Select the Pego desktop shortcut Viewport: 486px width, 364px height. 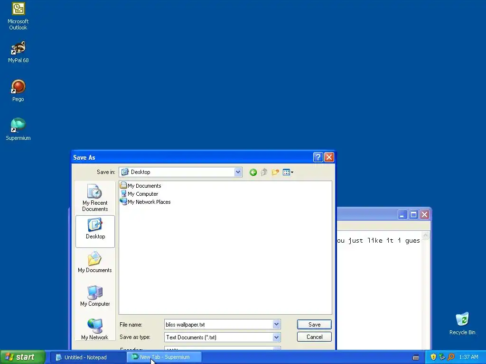pyautogui.click(x=18, y=91)
